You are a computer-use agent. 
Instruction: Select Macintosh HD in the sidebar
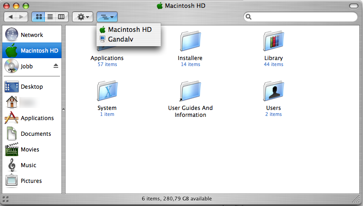click(x=32, y=50)
